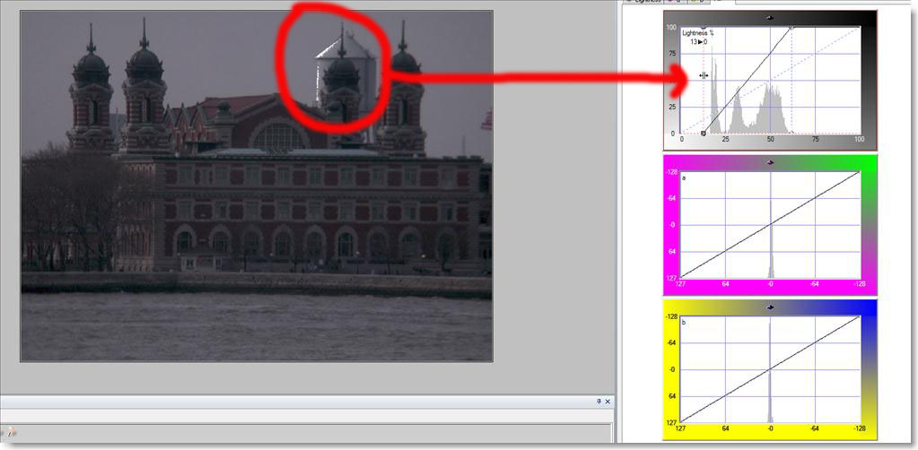Click the center of the yellow-blue b curve
Image resolution: width=918 pixels, height=450 pixels.
[771, 369]
